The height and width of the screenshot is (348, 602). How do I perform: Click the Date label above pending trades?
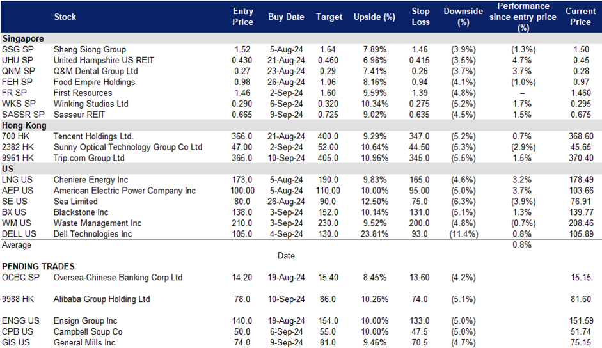click(286, 256)
